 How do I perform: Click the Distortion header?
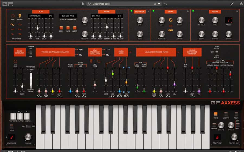140,11
